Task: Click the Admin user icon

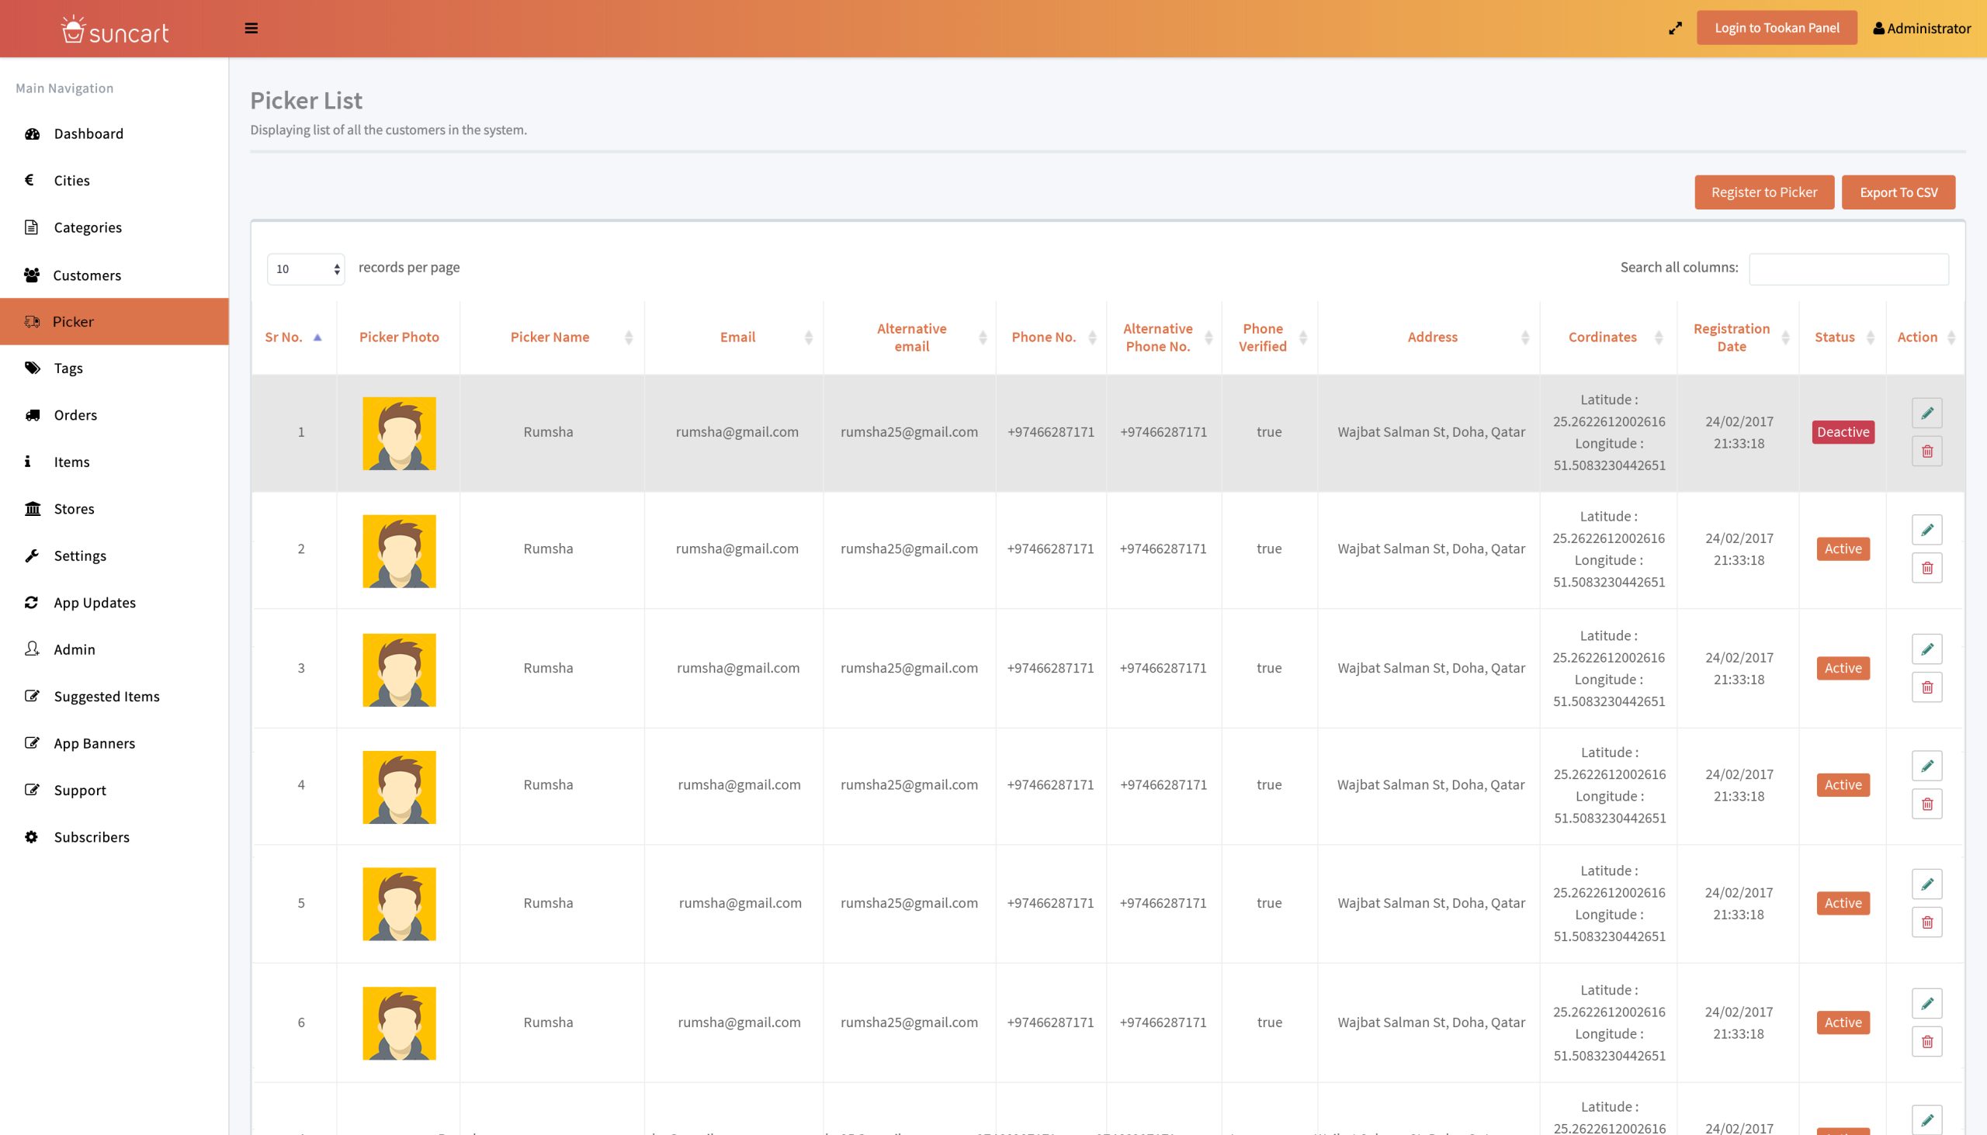Action: point(32,649)
